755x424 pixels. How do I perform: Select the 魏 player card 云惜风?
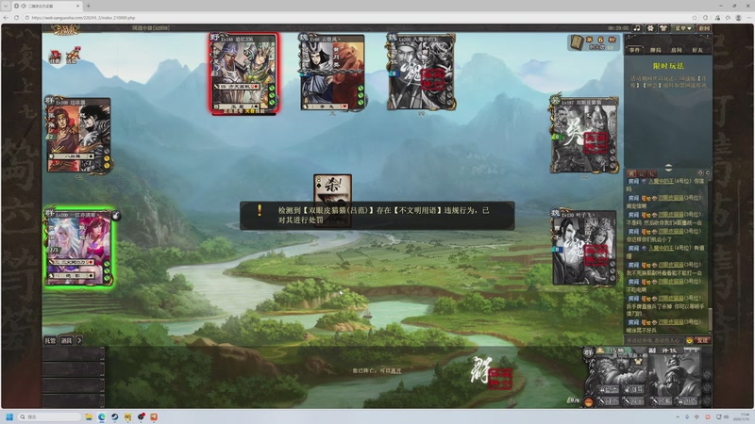click(332, 73)
